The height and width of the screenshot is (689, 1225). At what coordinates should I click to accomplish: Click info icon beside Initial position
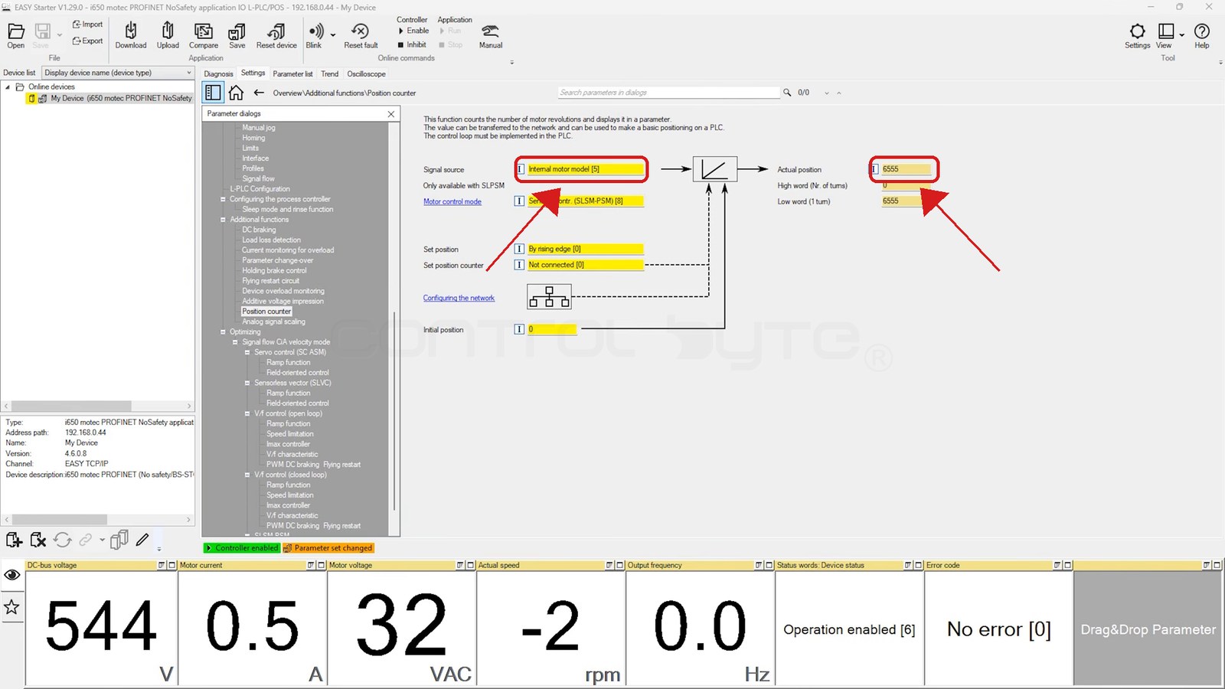pos(519,329)
